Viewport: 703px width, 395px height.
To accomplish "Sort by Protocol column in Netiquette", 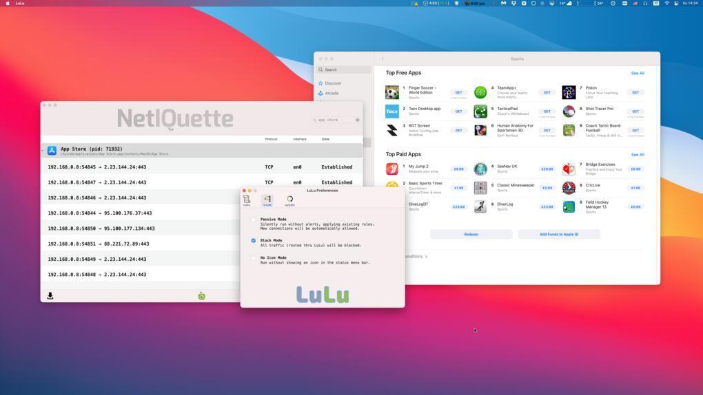I will click(271, 139).
